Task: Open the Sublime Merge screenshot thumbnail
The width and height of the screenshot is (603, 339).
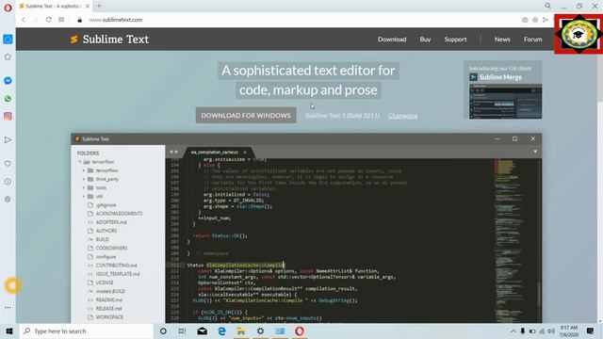Action: tap(505, 102)
